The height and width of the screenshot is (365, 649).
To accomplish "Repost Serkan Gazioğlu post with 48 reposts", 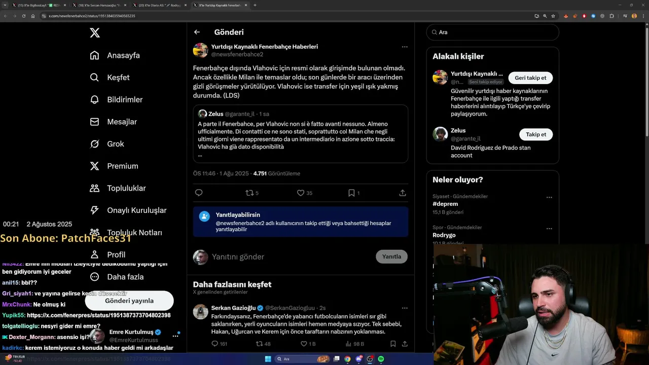I will click(263, 344).
